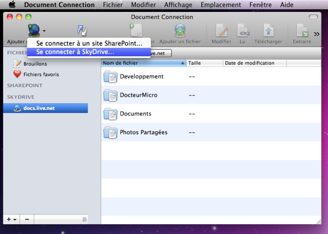328x234 pixels.
Task: Click the new document toolbar icon
Action: 136,30
